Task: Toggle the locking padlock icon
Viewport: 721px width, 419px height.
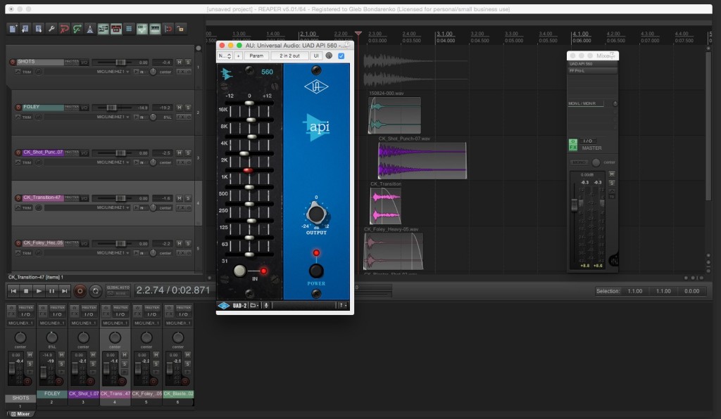Action: click(x=180, y=29)
